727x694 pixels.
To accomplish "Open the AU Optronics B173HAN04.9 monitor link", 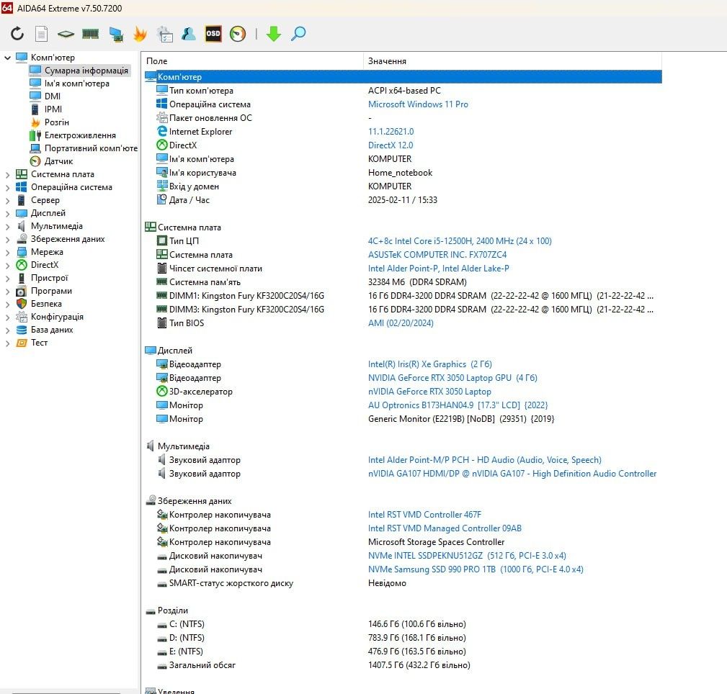I will click(x=458, y=405).
